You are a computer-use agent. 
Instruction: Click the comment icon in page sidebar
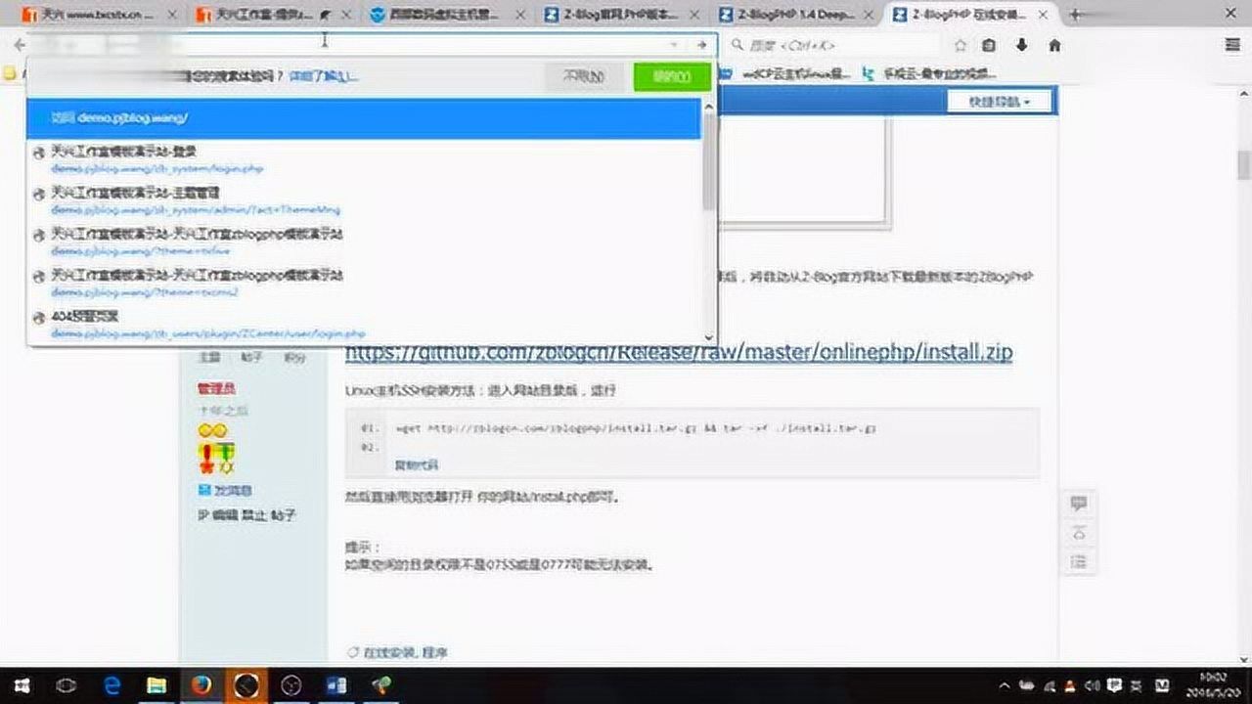(1080, 503)
